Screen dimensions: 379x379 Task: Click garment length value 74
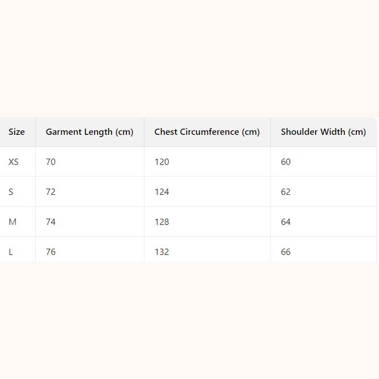tap(51, 222)
